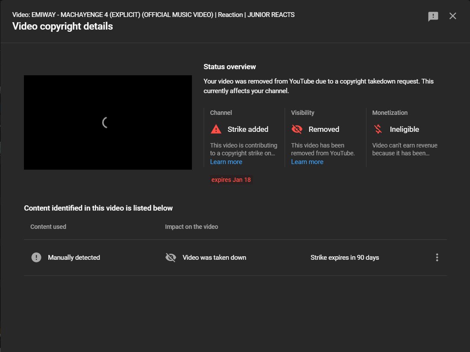
Task: Click the 'Monetization' column label
Action: pyautogui.click(x=389, y=113)
